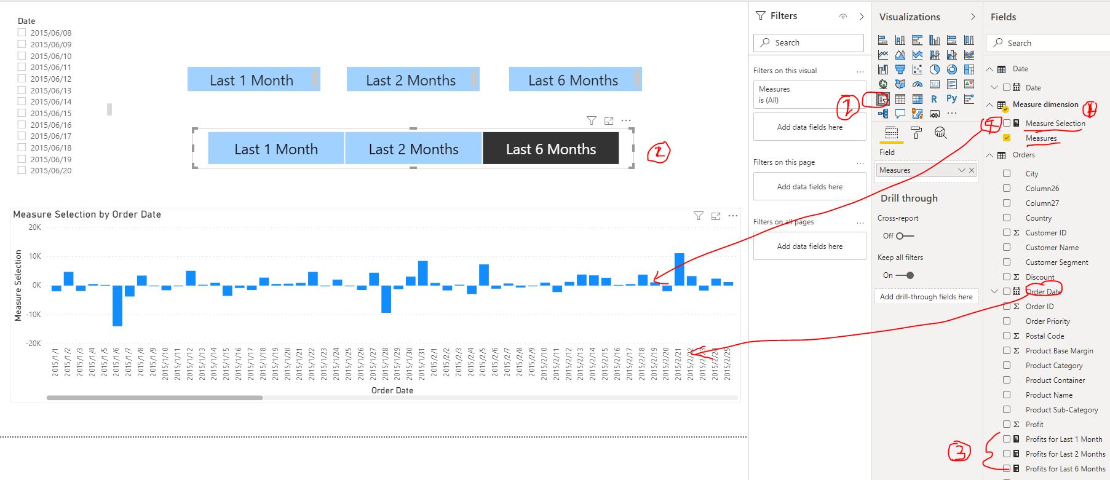
Task: Collapse the Visualizations pane with its chevron
Action: point(973,17)
